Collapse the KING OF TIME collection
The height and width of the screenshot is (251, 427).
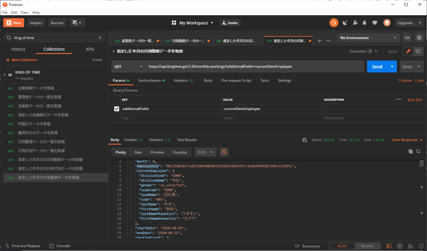click(5, 75)
